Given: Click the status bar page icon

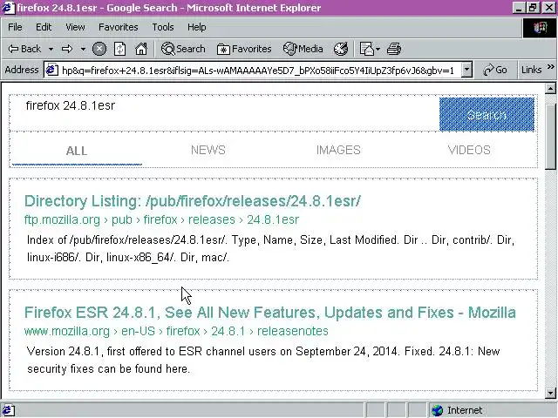Looking at the screenshot, I should 8,410.
